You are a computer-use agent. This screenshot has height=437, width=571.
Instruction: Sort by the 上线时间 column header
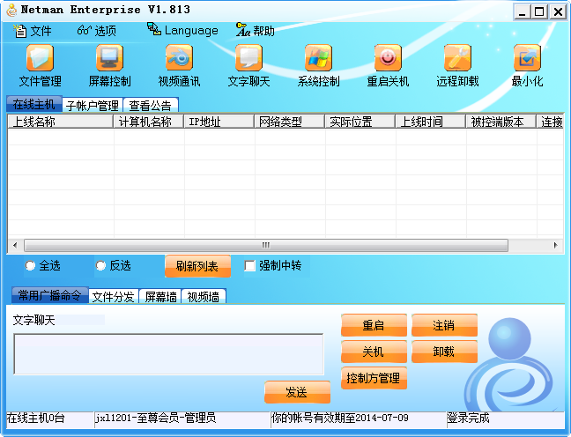tap(431, 122)
